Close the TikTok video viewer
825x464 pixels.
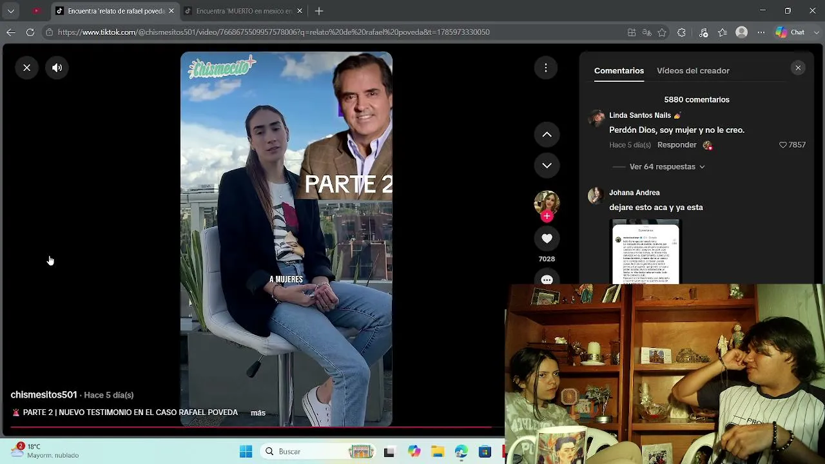[27, 68]
